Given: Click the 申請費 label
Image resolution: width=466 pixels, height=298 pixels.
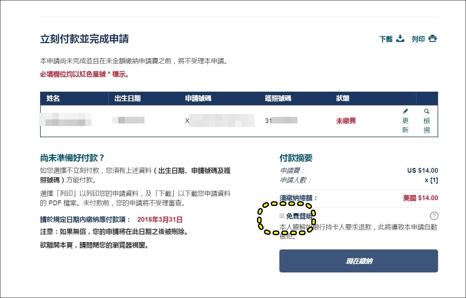Looking at the screenshot, I should 292,171.
